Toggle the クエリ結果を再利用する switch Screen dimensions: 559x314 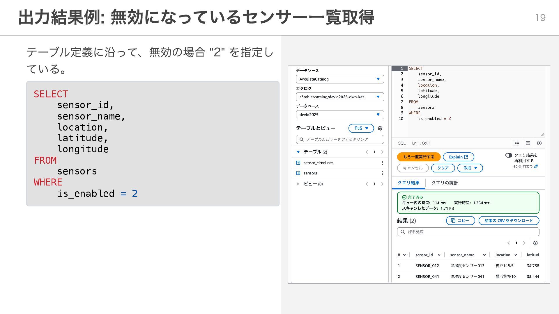tap(509, 155)
